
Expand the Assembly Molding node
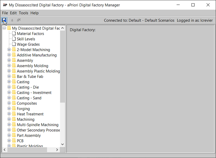coord(9,66)
